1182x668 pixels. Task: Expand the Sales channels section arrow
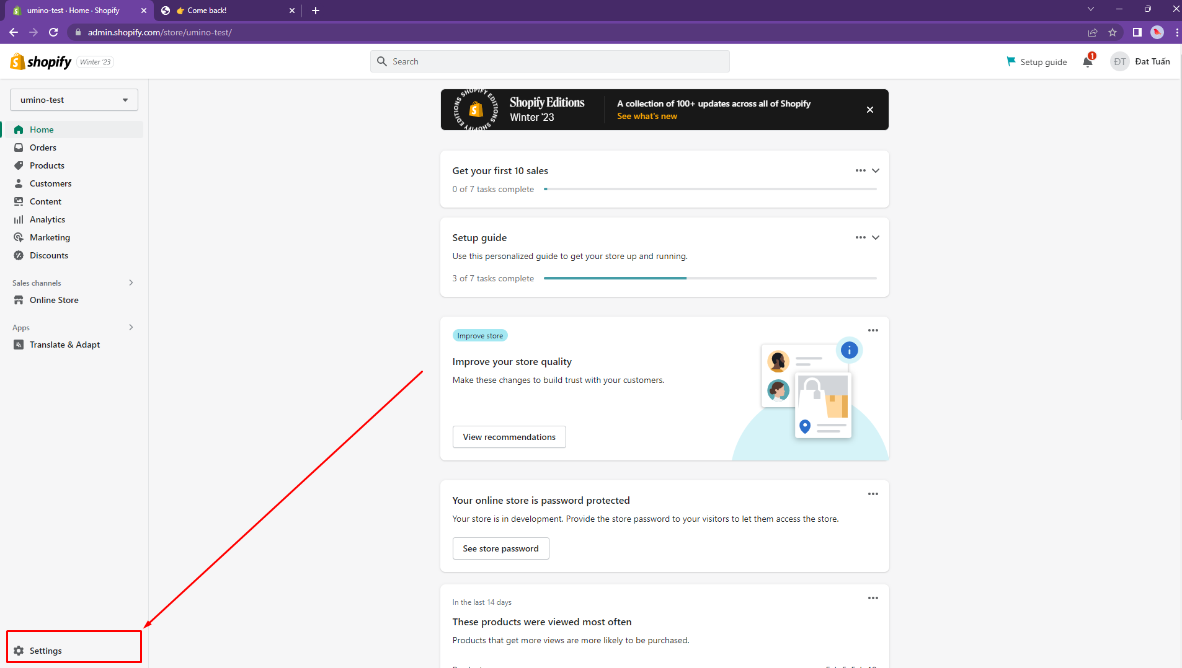[x=131, y=283]
